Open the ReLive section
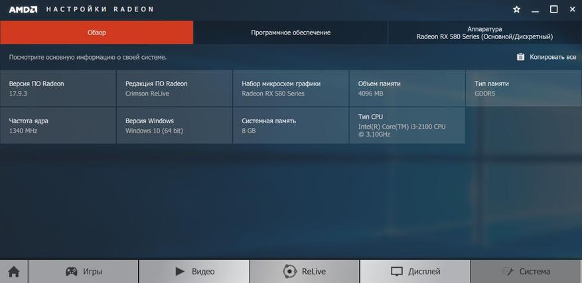This screenshot has width=582, height=283. click(304, 272)
